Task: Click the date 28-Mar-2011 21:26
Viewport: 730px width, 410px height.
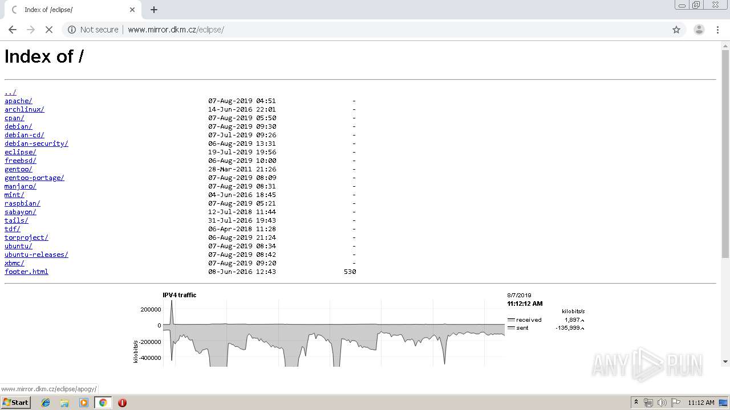Action: pyautogui.click(x=242, y=169)
